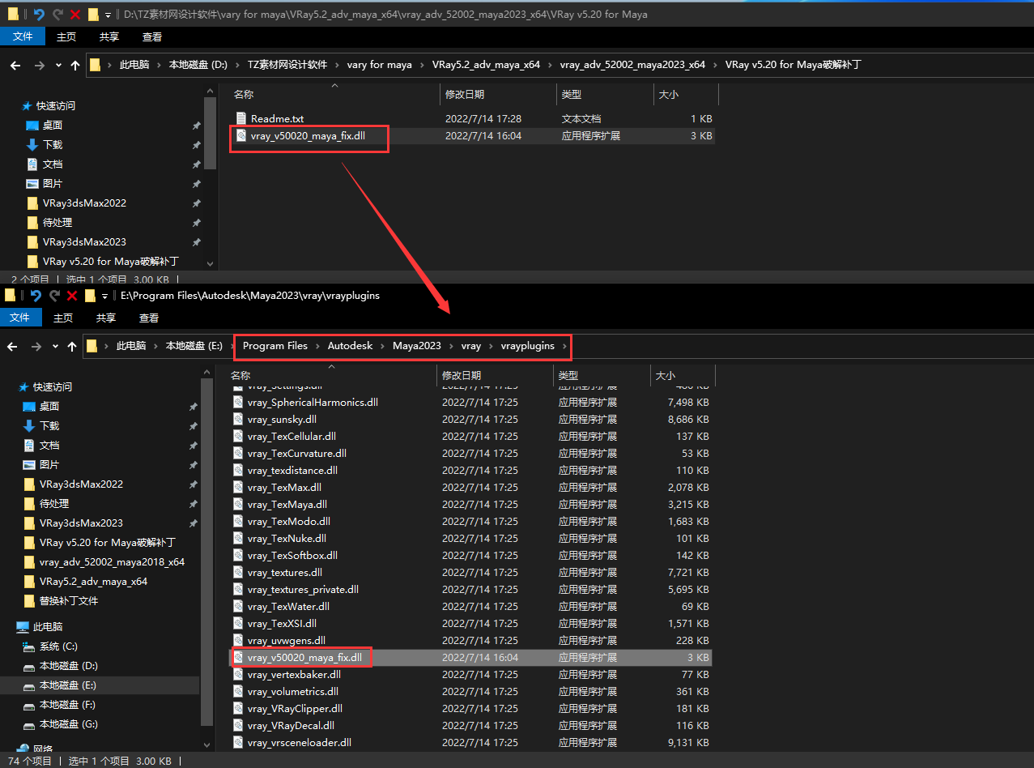The image size is (1034, 768).
Task: Select the vray_textures_private.dll file name
Action: click(303, 590)
